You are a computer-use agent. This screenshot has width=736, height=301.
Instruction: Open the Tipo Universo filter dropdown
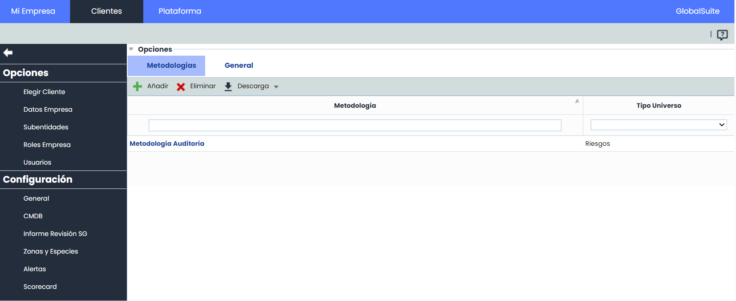pyautogui.click(x=658, y=125)
